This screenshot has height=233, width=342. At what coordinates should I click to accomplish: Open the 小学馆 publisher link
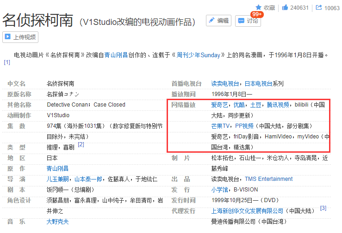coord(219,190)
